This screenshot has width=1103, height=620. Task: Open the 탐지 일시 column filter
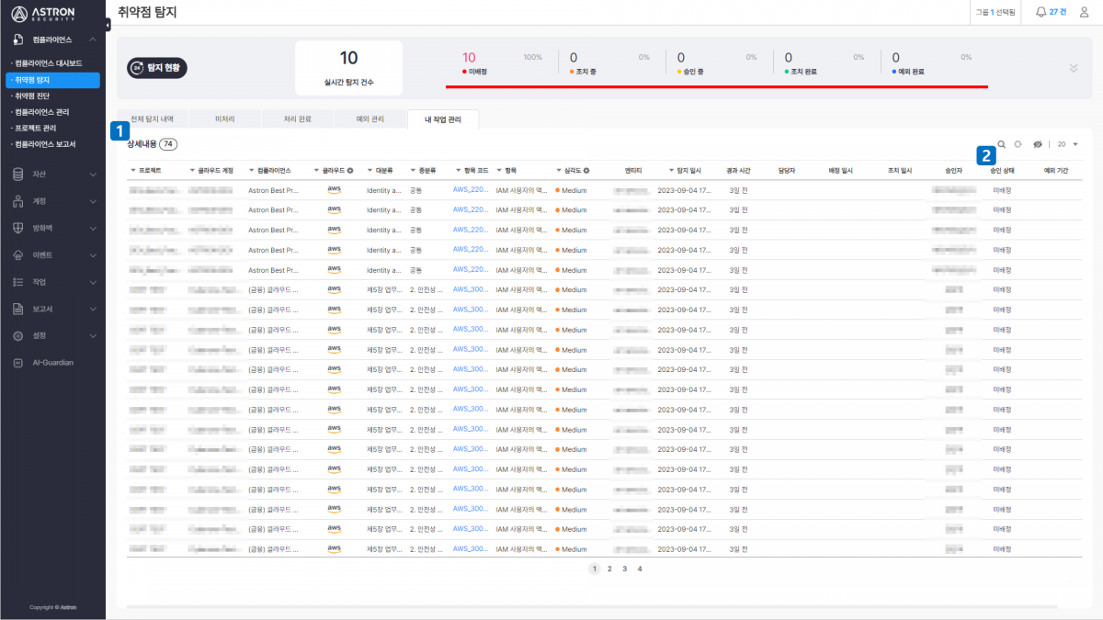pos(671,171)
